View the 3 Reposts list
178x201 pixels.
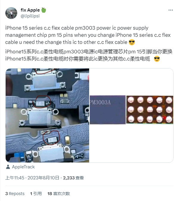[15, 193]
